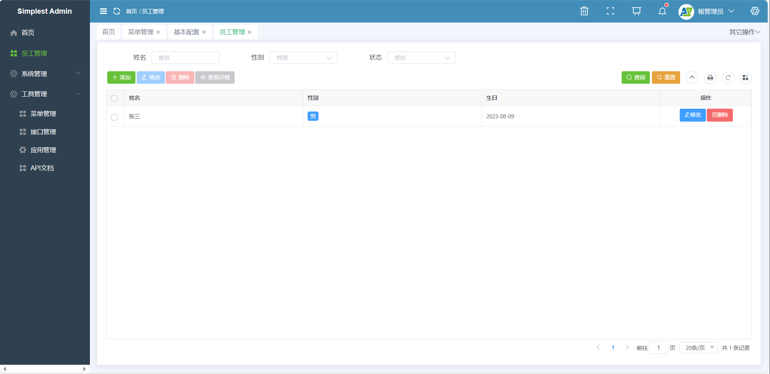Viewport: 770px width, 374px height.
Task: Click the orange 重置 button
Action: pyautogui.click(x=666, y=78)
